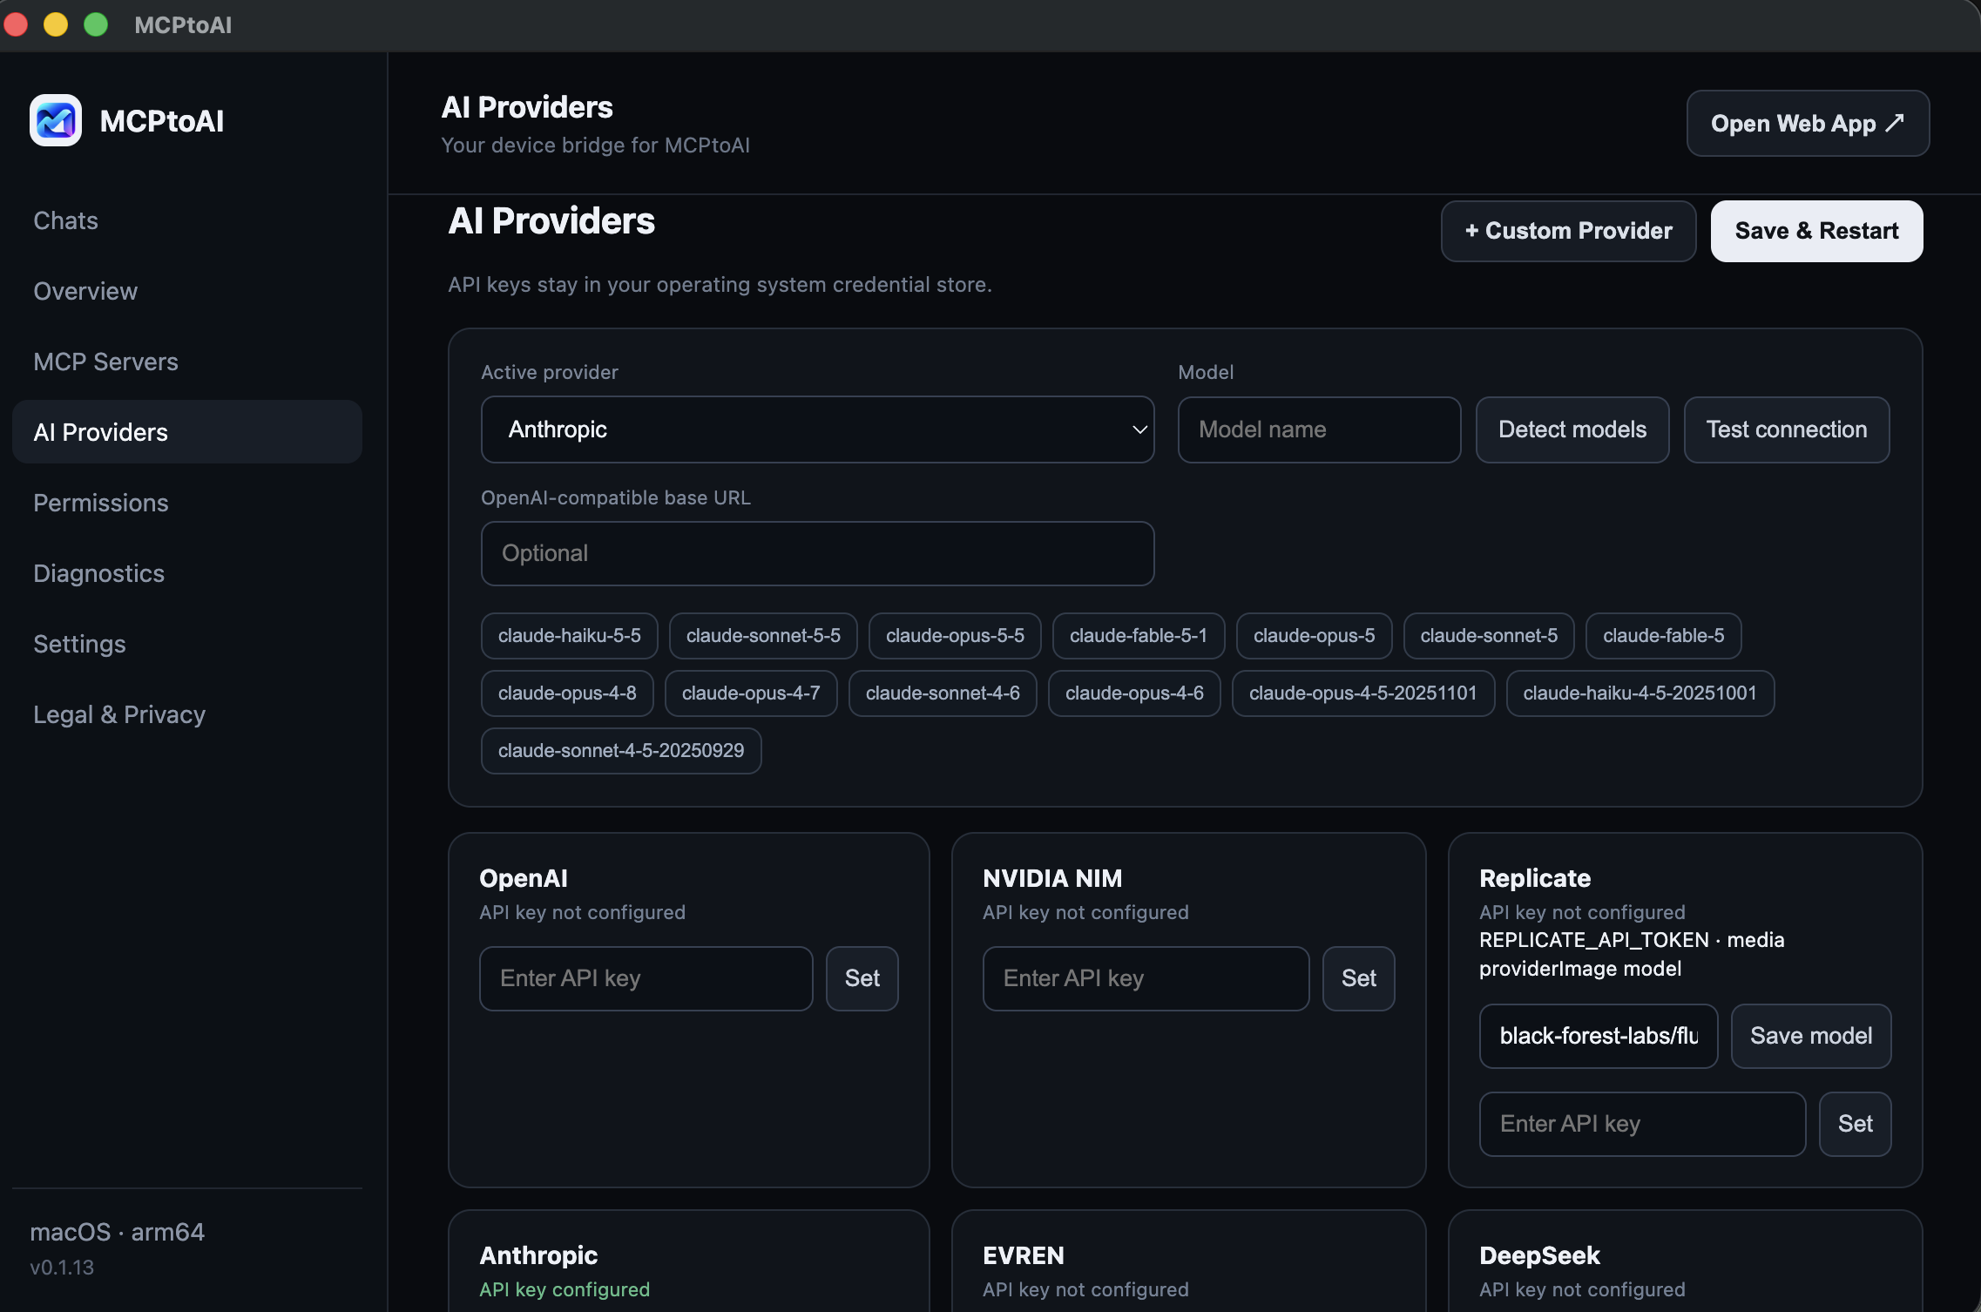1981x1312 pixels.
Task: Select claude-haiku-5-5 model chip
Action: pyautogui.click(x=569, y=636)
